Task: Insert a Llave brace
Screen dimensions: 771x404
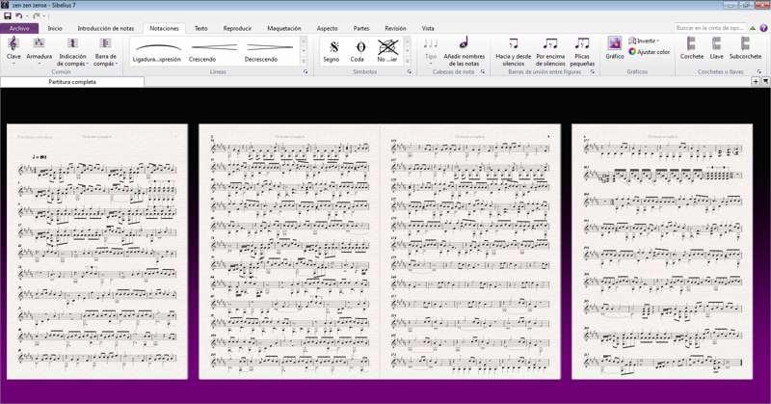Action: 716,48
